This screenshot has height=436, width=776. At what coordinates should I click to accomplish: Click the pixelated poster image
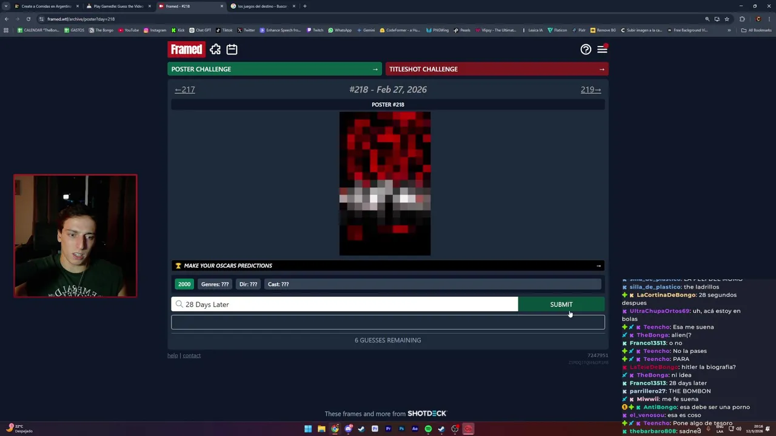(x=385, y=183)
